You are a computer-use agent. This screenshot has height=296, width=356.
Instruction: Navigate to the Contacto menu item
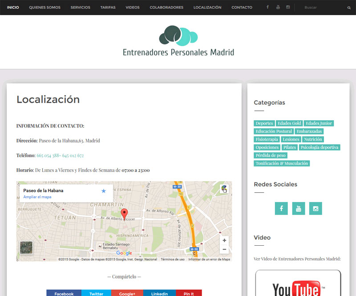coord(242,8)
